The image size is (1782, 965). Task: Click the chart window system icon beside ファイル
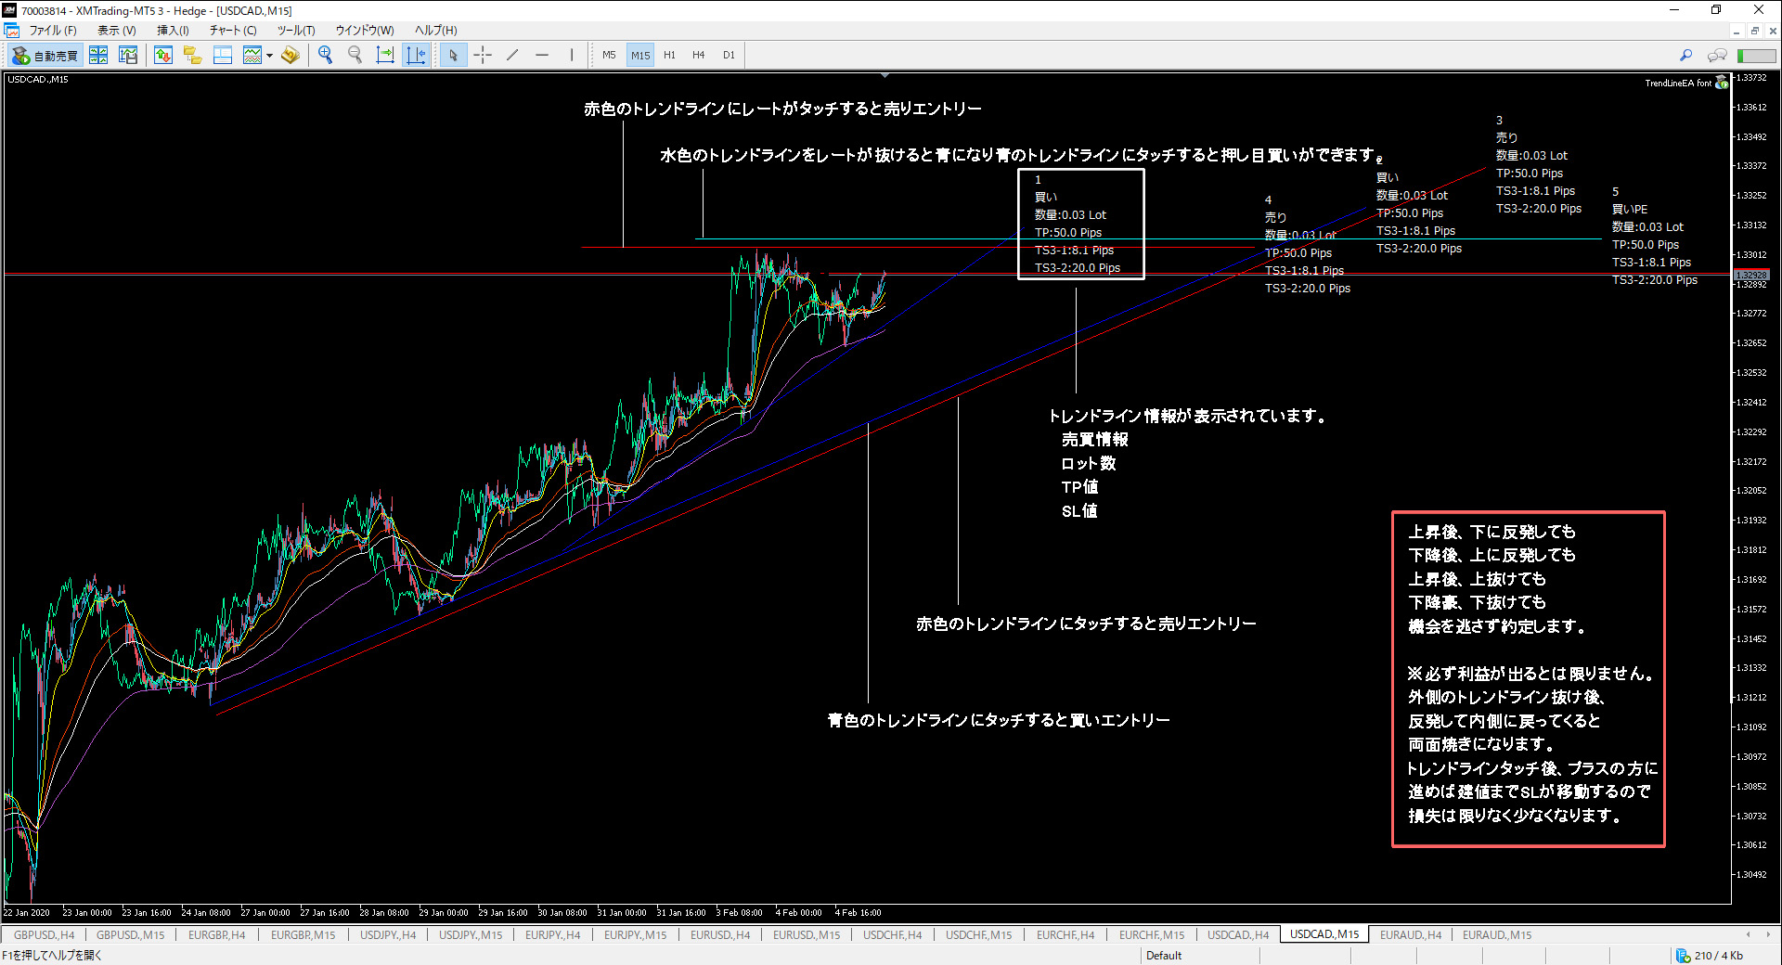pos(12,31)
